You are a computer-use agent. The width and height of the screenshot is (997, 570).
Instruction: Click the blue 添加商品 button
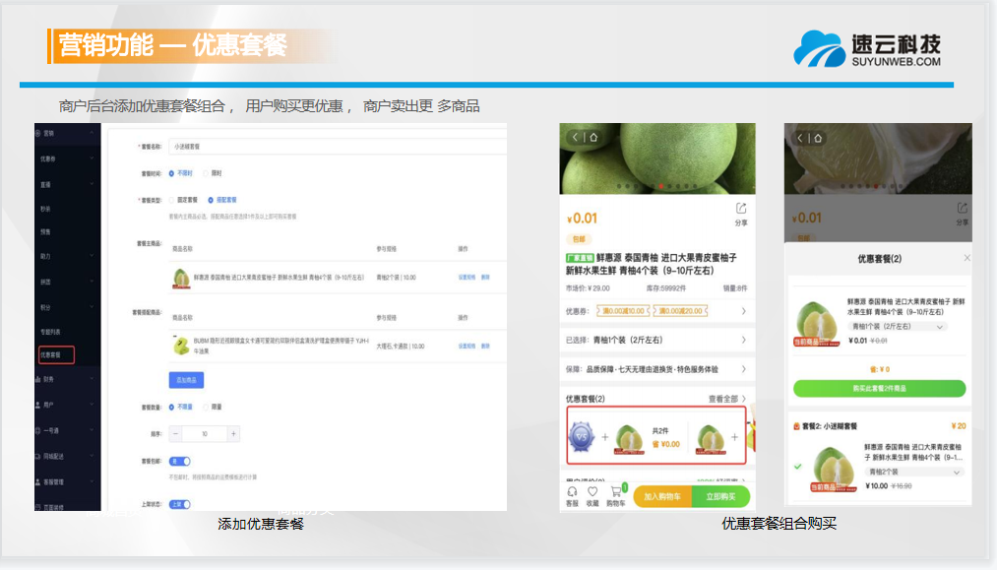[187, 379]
